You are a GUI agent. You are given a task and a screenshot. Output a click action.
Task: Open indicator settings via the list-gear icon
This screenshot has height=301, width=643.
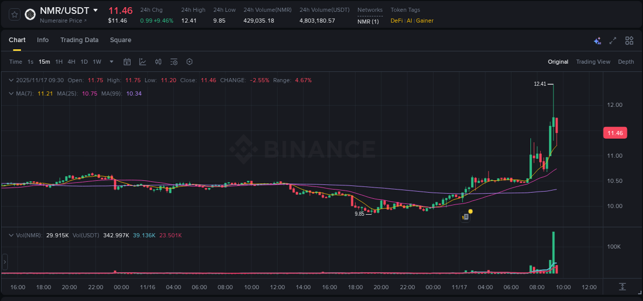coord(173,62)
